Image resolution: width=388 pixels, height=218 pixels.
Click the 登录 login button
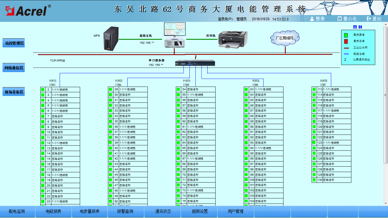(x=317, y=19)
